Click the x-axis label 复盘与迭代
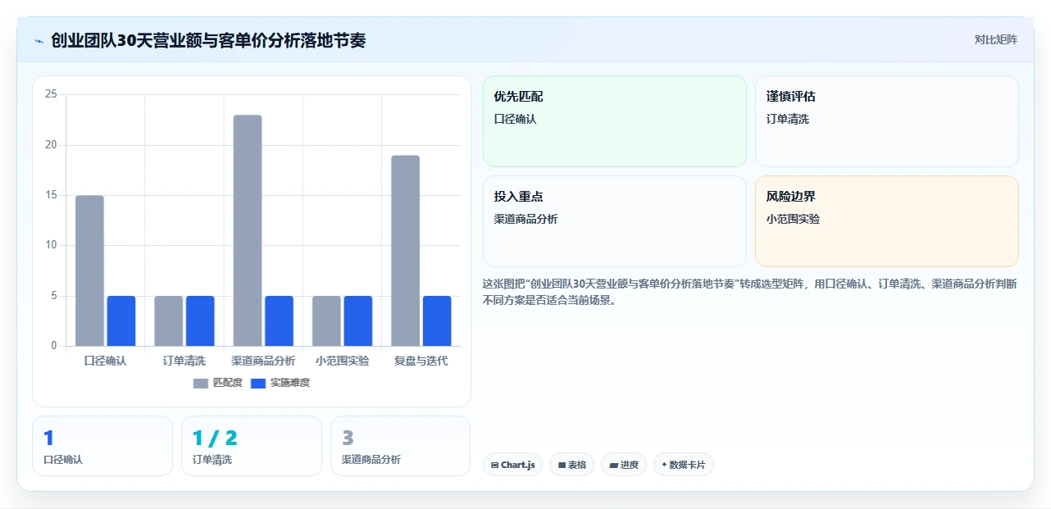The height and width of the screenshot is (509, 1051). click(421, 361)
